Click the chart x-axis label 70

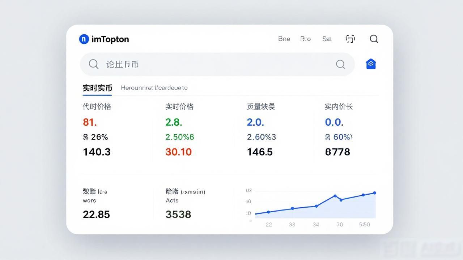(x=340, y=225)
